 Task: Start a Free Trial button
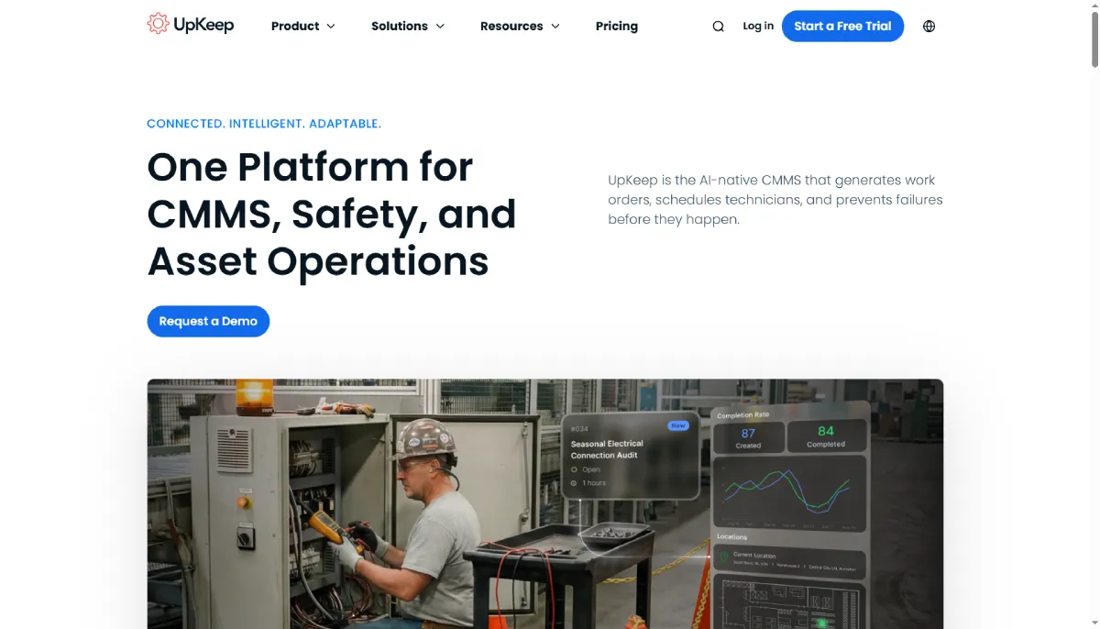(x=842, y=26)
